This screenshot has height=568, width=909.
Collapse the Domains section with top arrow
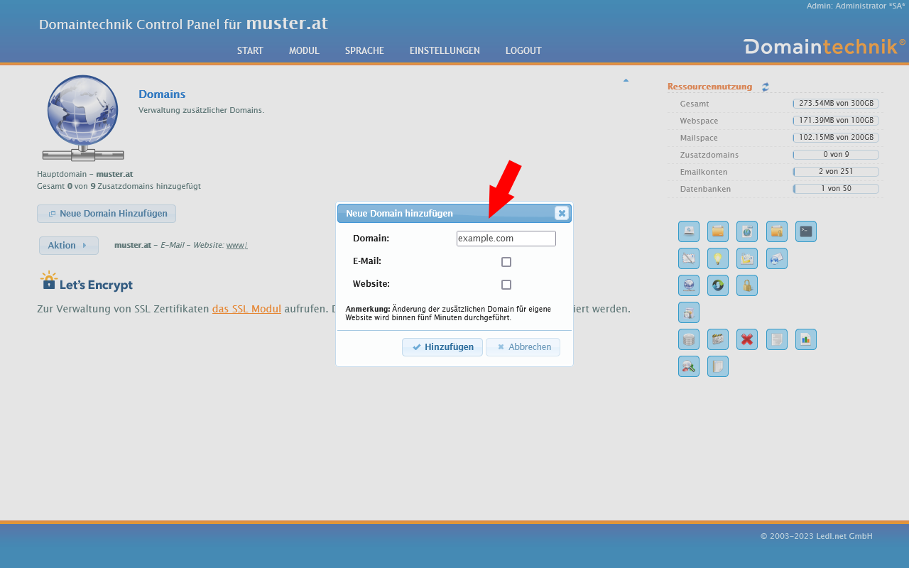[x=626, y=80]
